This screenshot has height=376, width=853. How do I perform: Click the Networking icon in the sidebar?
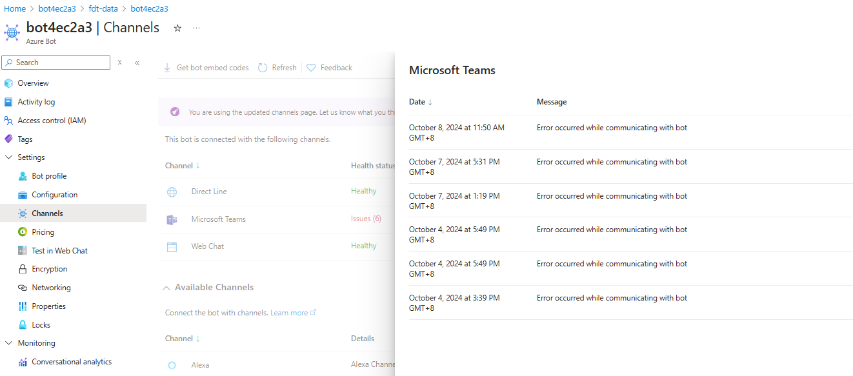23,288
